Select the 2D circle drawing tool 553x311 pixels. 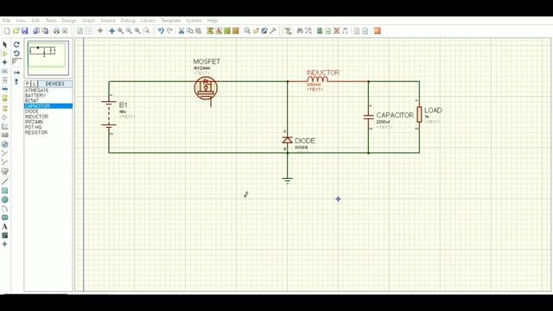[4, 200]
